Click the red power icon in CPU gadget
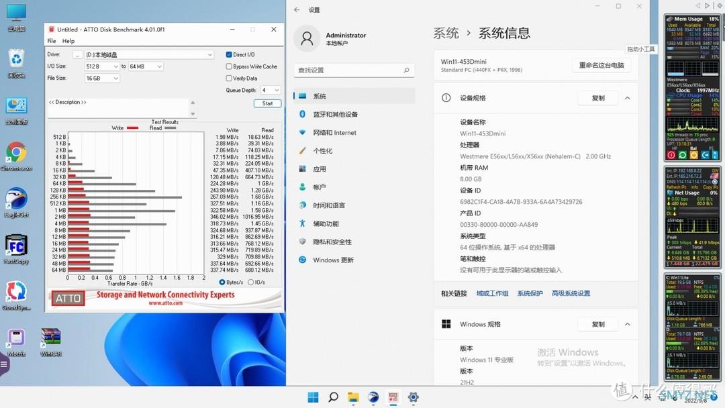The width and height of the screenshot is (725, 408). click(x=671, y=155)
